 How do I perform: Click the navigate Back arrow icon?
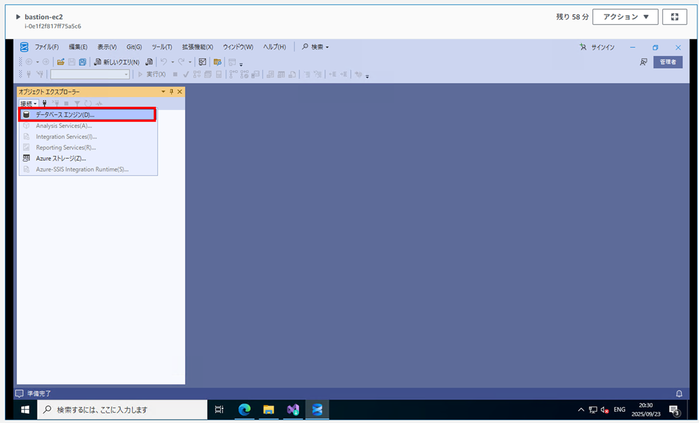[x=29, y=62]
